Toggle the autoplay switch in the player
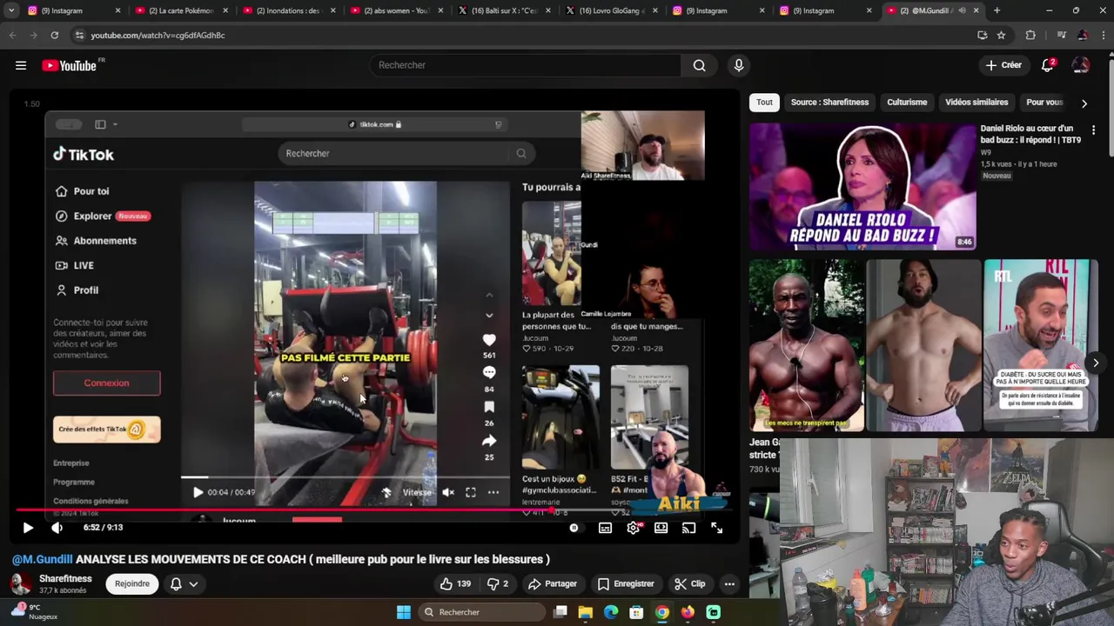Viewport: 1114px width, 626px height. pos(574,528)
